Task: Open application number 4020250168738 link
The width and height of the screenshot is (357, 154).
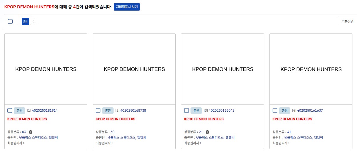Action: point(133,110)
